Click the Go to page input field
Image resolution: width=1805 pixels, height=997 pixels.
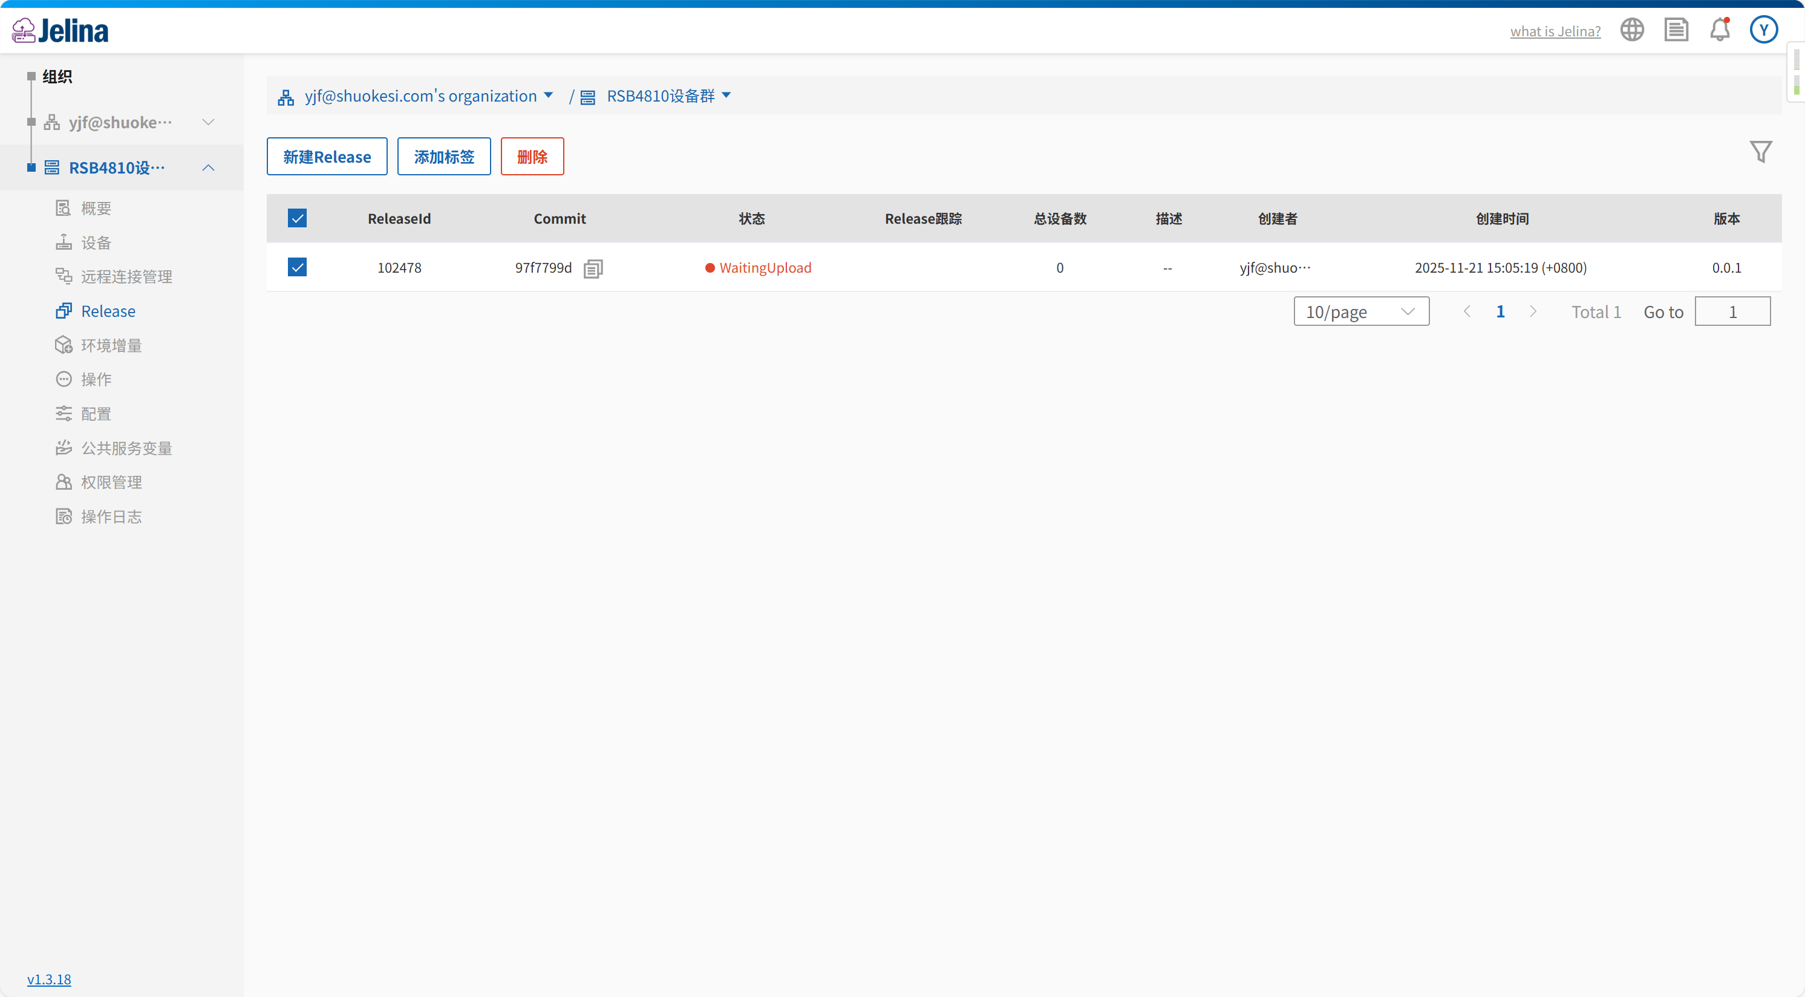1732,311
